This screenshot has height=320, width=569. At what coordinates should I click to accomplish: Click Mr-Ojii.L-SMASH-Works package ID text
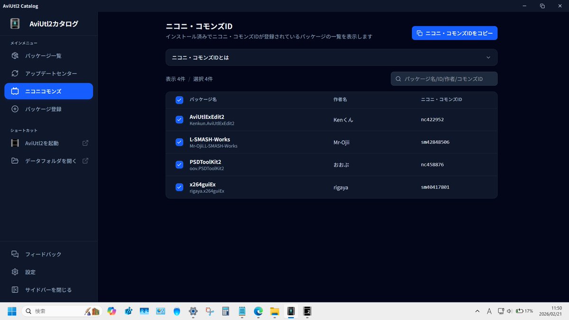213,146
